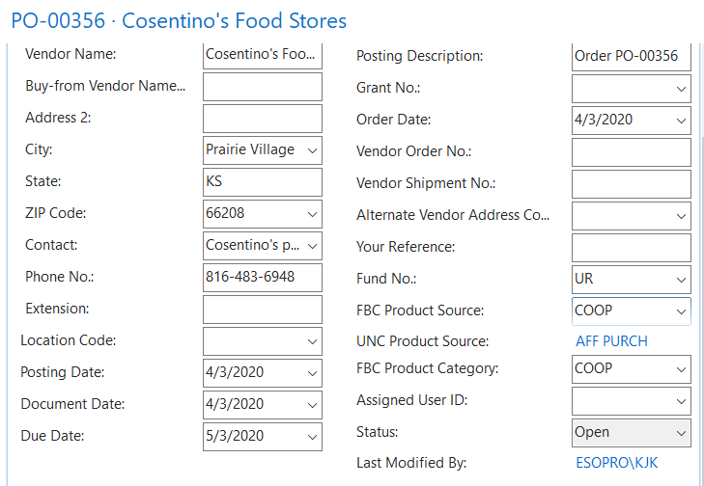Viewport: 704px width, 486px height.
Task: Open the Posting Date calendar dropdown
Action: click(312, 373)
